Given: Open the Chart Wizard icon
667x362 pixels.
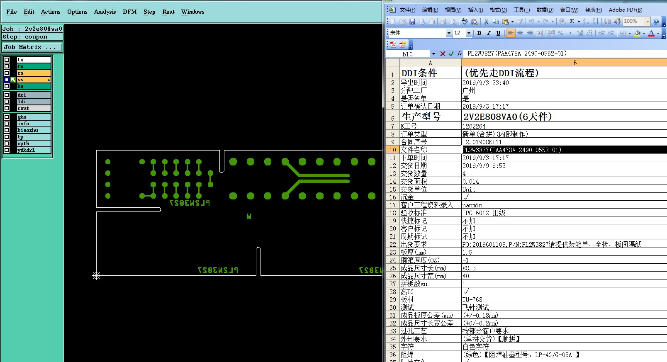Looking at the screenshot, I should tap(607, 22).
